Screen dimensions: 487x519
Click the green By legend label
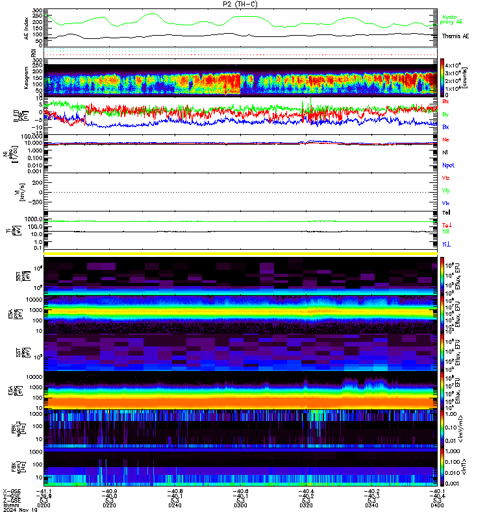[x=445, y=114]
